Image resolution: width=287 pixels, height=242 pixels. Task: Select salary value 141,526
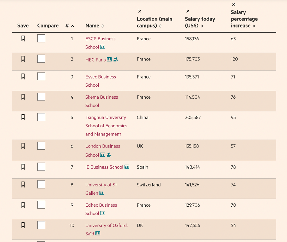tap(192, 185)
